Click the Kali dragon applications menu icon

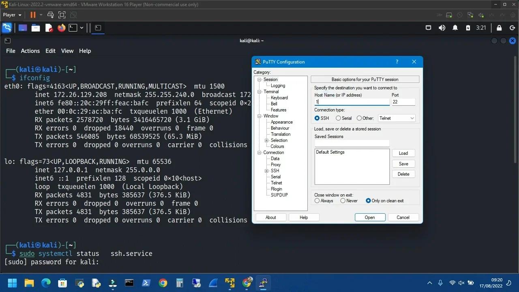(x=7, y=28)
